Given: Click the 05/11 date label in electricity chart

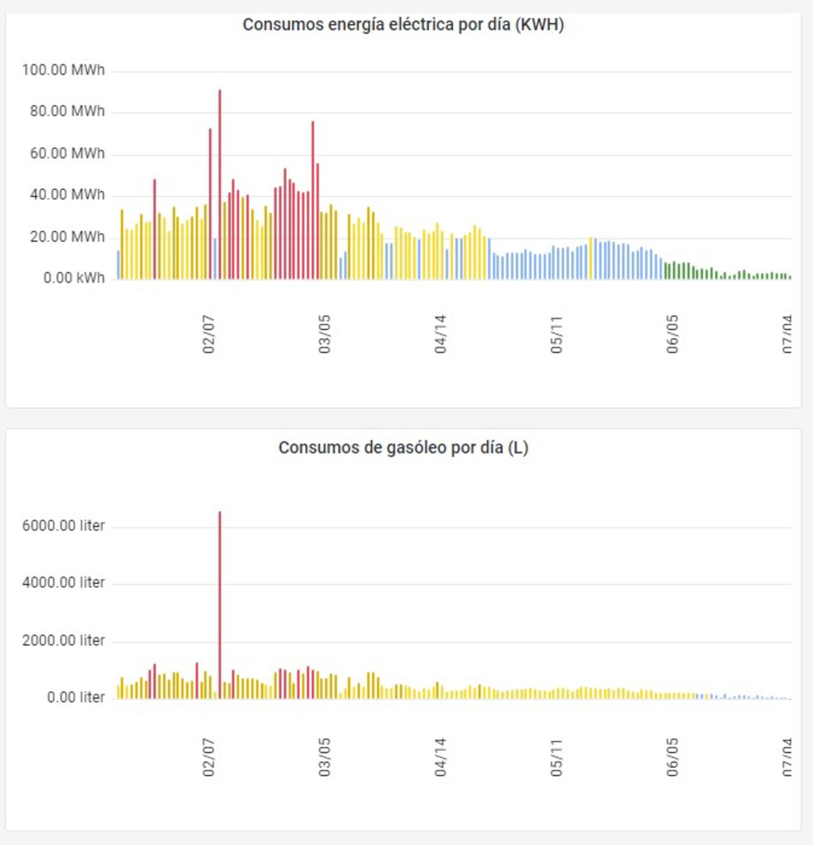Looking at the screenshot, I should (x=556, y=334).
